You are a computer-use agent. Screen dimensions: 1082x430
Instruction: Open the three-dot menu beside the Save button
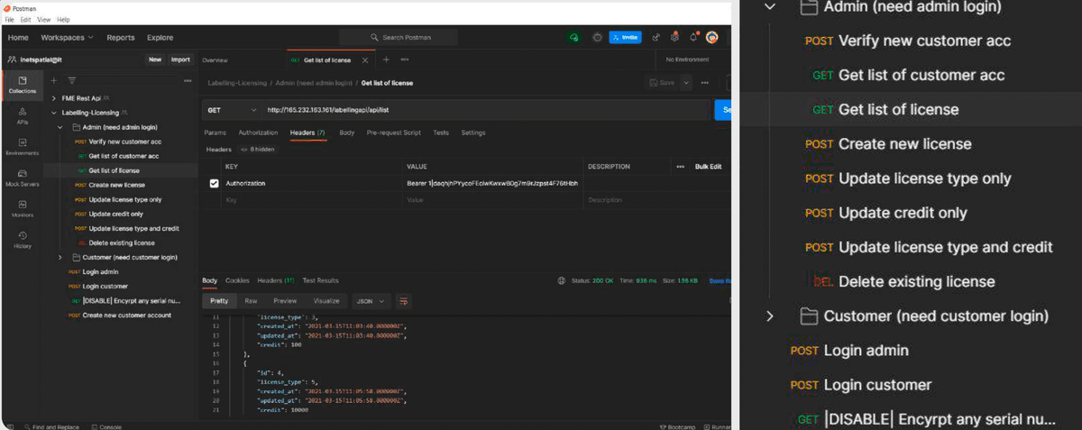(x=703, y=82)
